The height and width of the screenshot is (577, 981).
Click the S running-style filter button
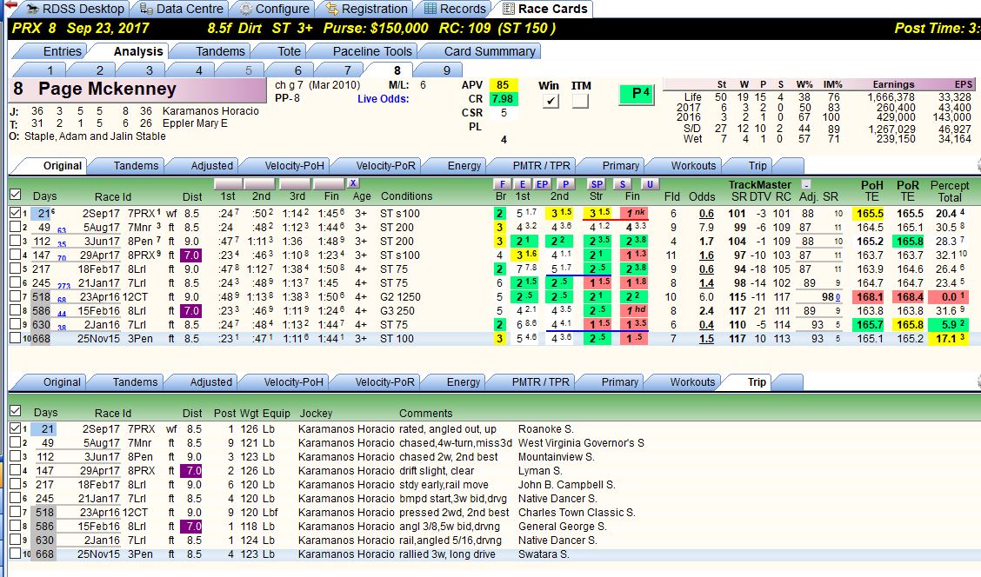pos(622,184)
